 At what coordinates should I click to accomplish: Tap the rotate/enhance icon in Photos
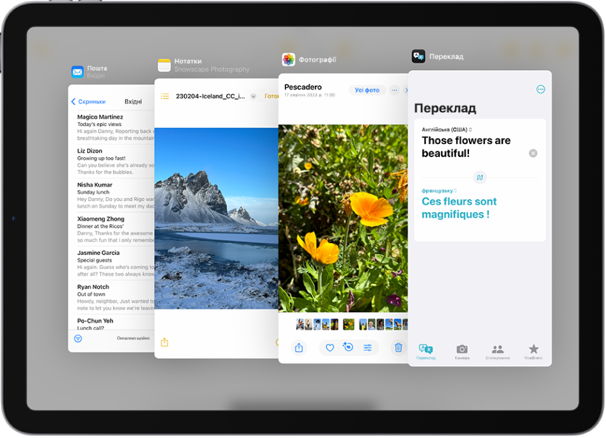(348, 347)
